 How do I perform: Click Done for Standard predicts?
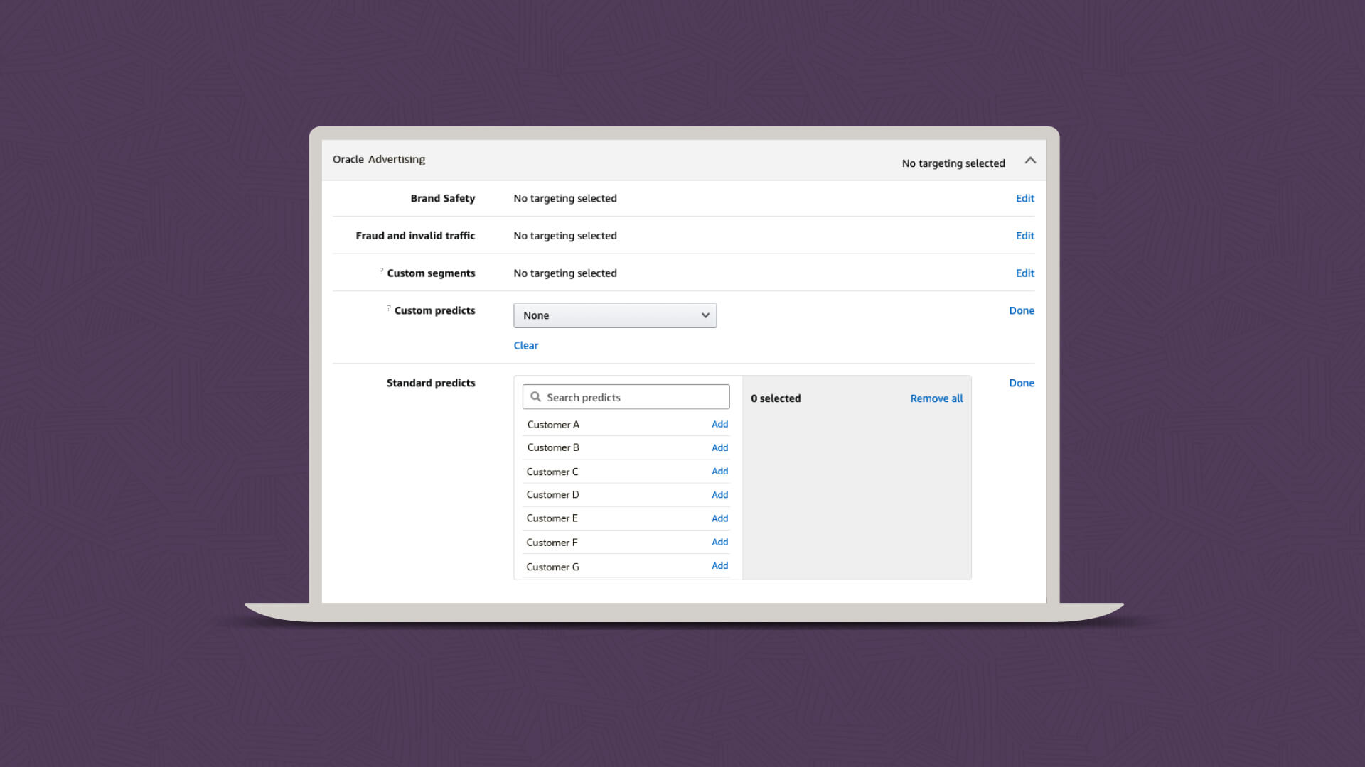point(1022,383)
